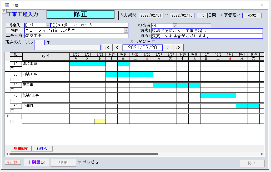Viewport: 271px width, 172px height.
Task: Advance date with the > button
Action: tap(168, 47)
